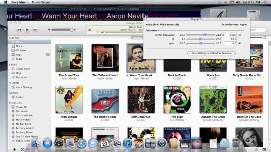Open the Pure Music menu
Viewport: 271px width, 152px height.
coord(20,2)
